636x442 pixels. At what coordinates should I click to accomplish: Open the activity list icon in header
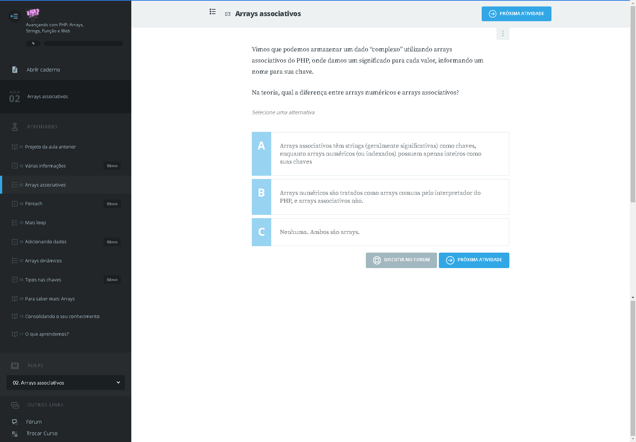213,12
